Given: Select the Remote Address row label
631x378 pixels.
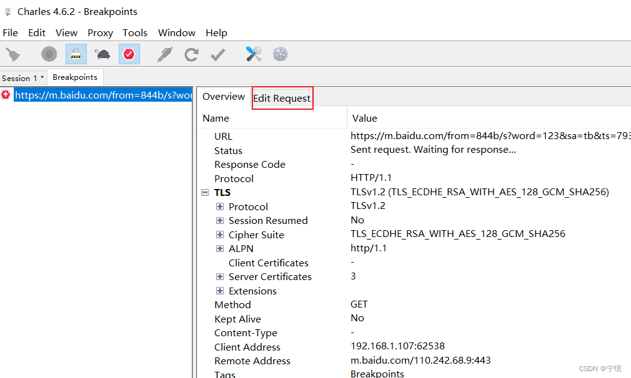Looking at the screenshot, I should click(x=252, y=361).
